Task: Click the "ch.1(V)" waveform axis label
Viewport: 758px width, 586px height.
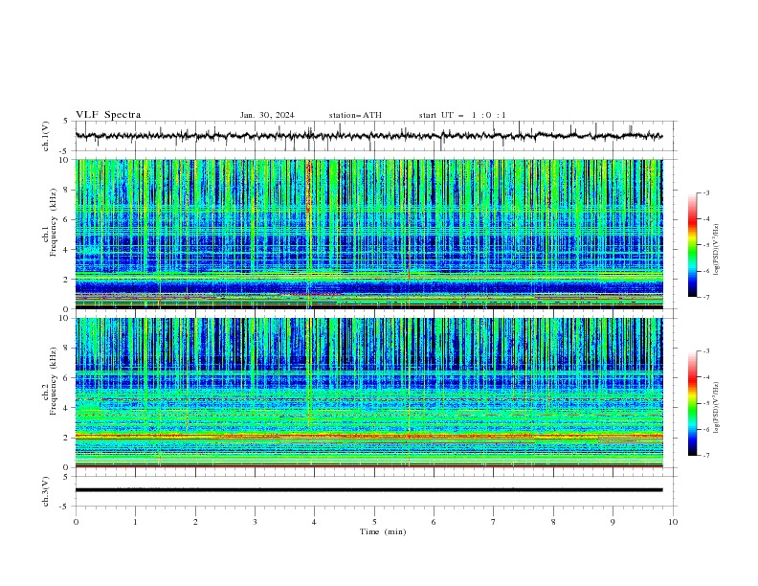Action: pyautogui.click(x=46, y=136)
